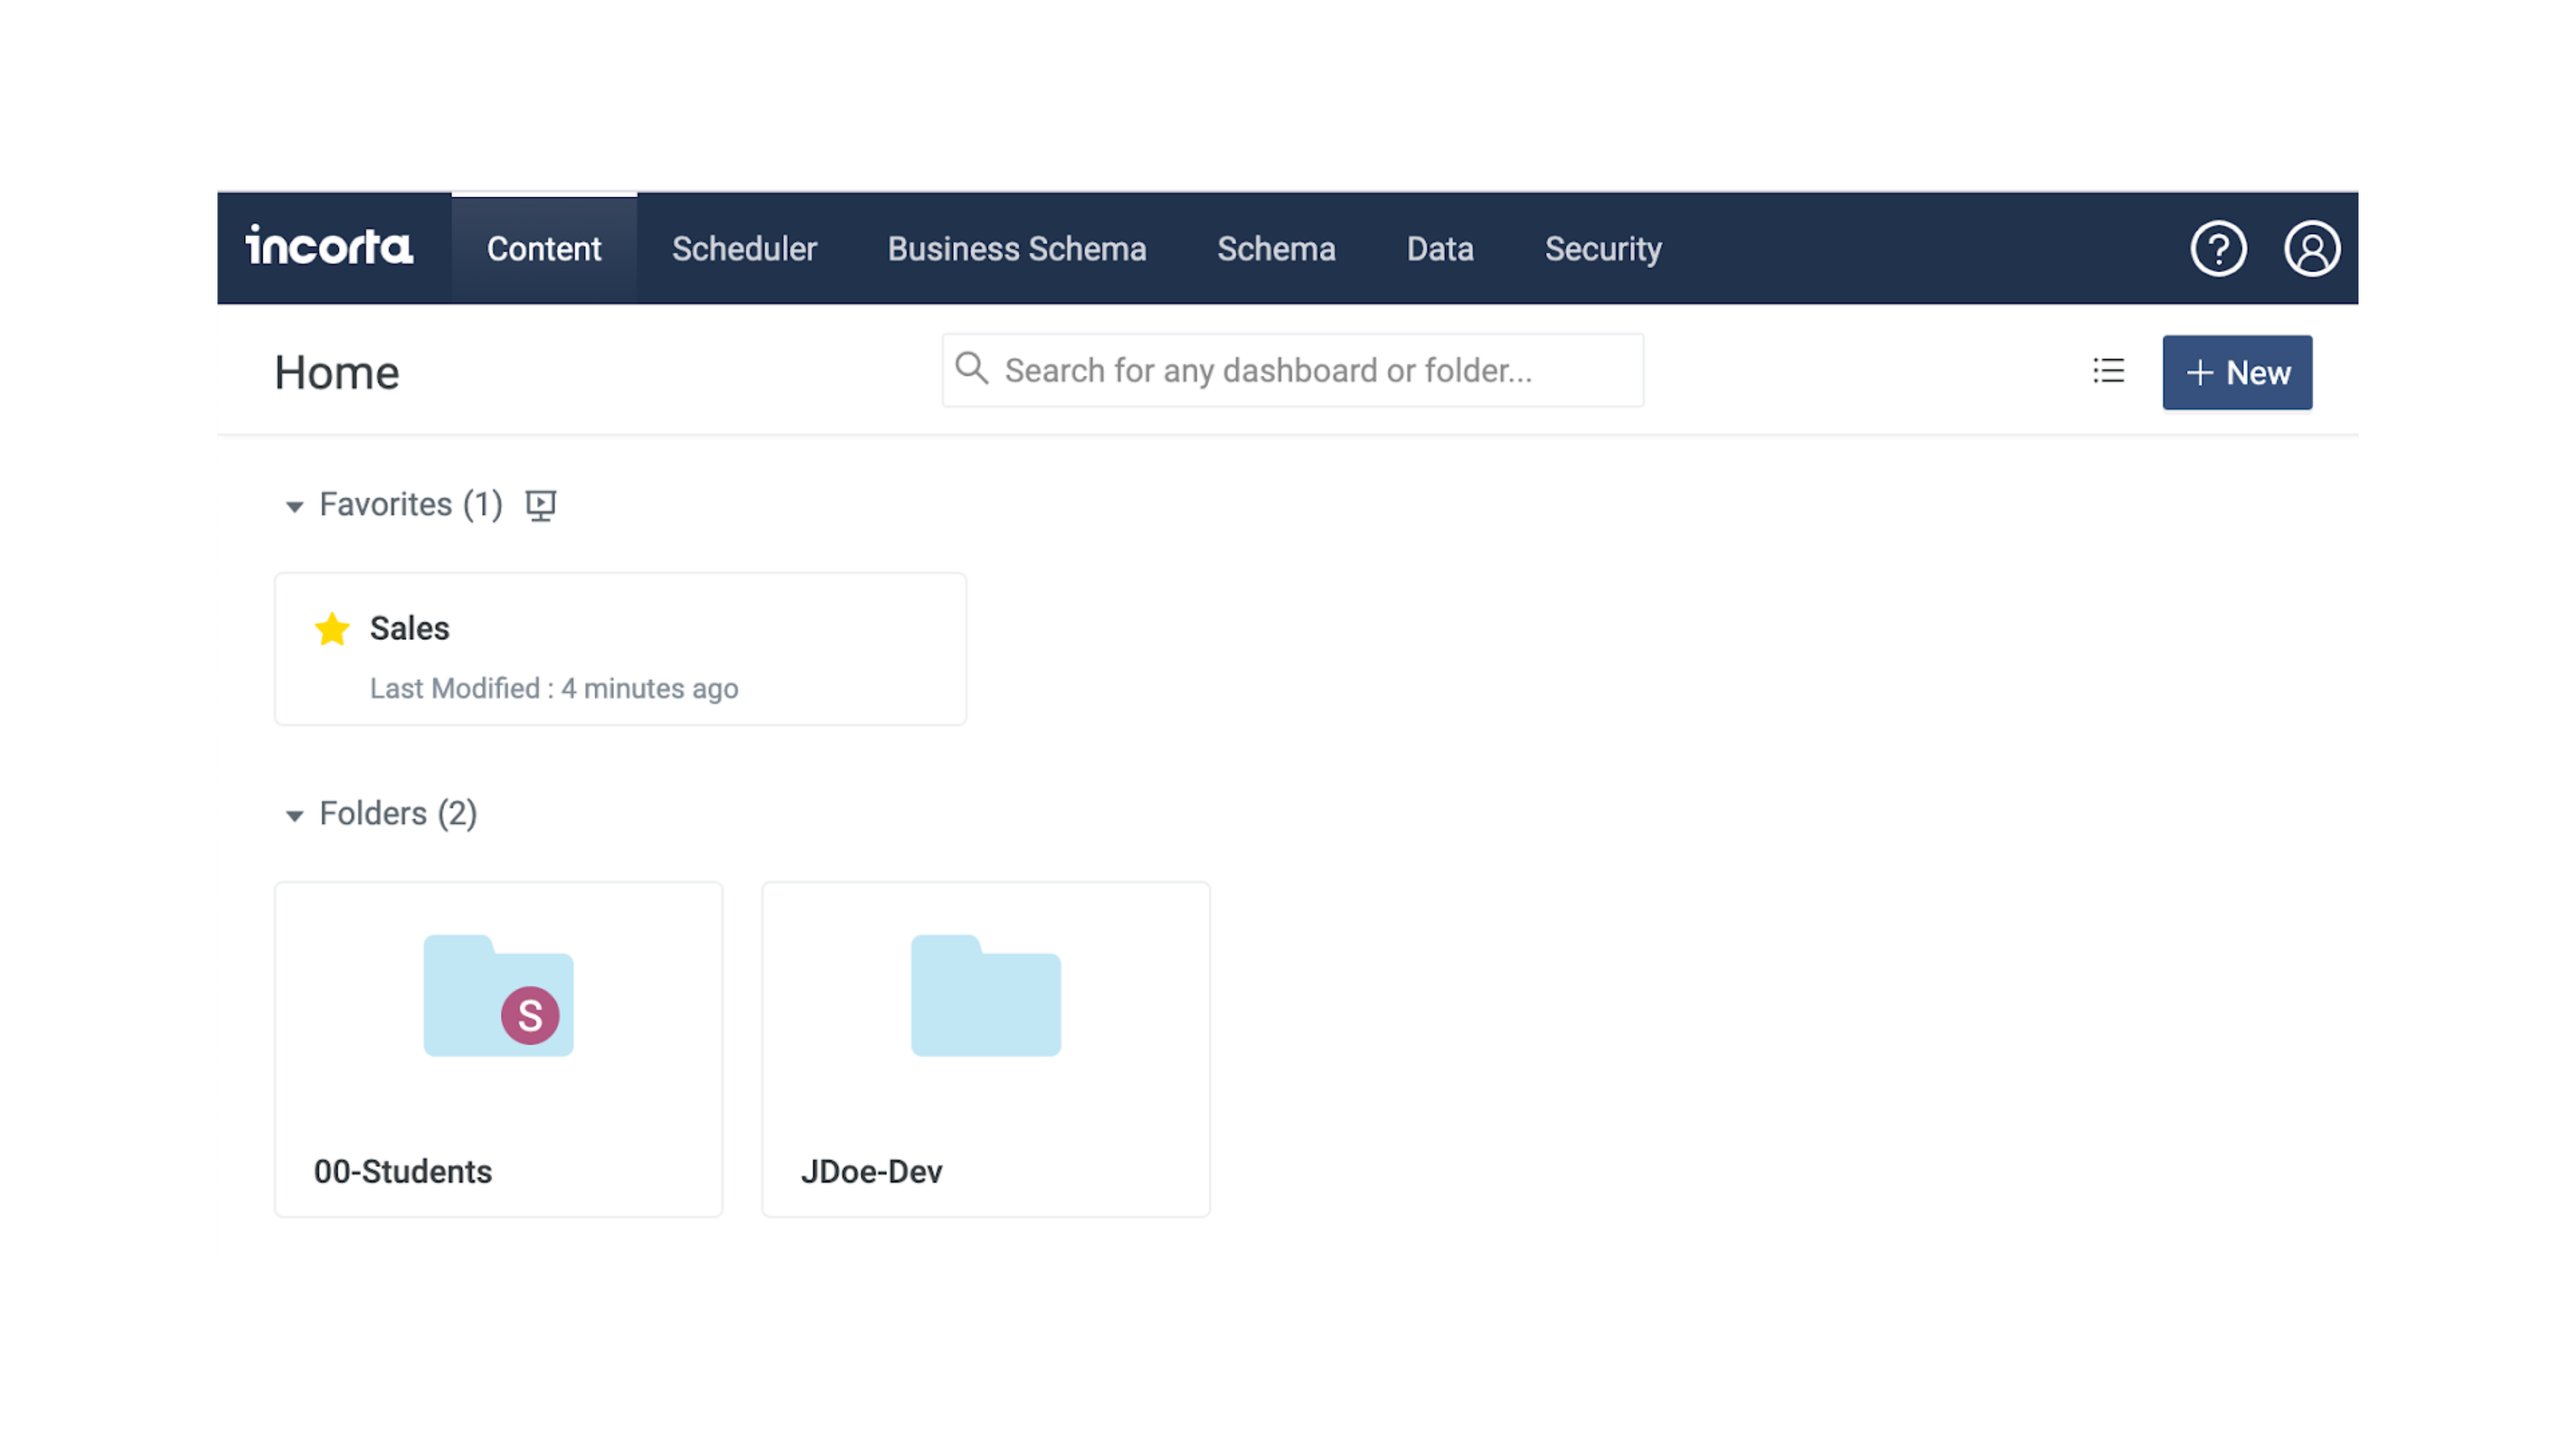Switch to list view icon
The image size is (2576, 1449).
coord(2108,371)
